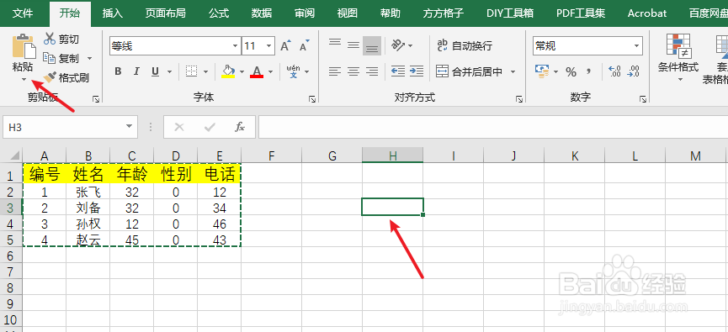Screen dimensions: 728x332
Task: Click the Paste clipboard icon
Action: point(24,46)
